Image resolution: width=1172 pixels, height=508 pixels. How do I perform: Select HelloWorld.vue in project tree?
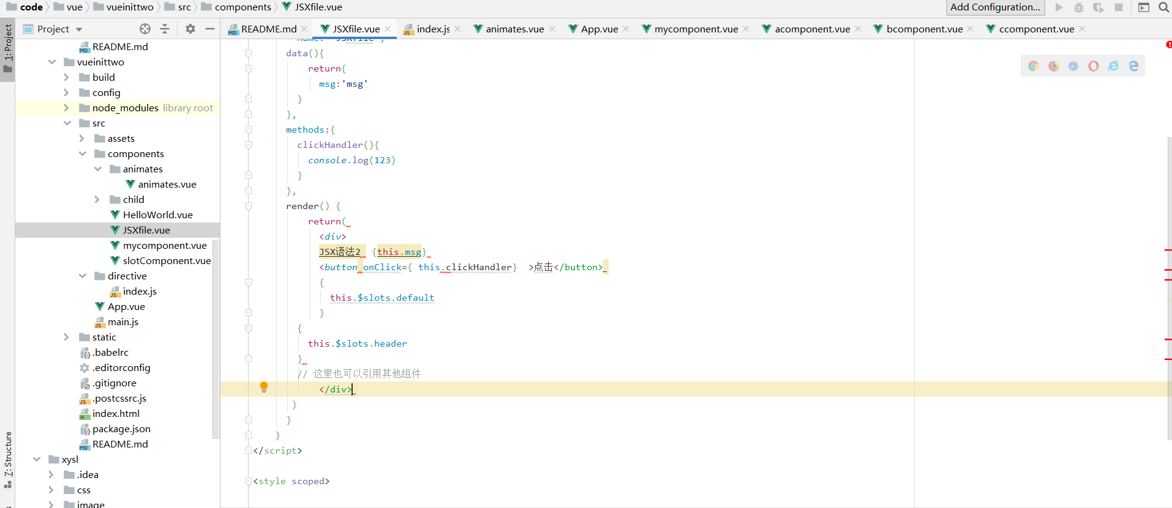[157, 215]
